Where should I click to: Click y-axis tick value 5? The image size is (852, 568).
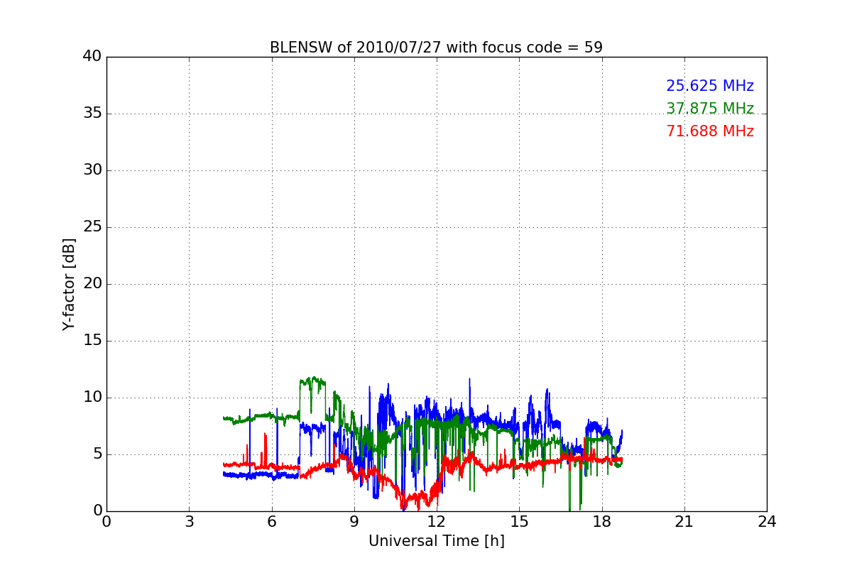click(x=97, y=454)
